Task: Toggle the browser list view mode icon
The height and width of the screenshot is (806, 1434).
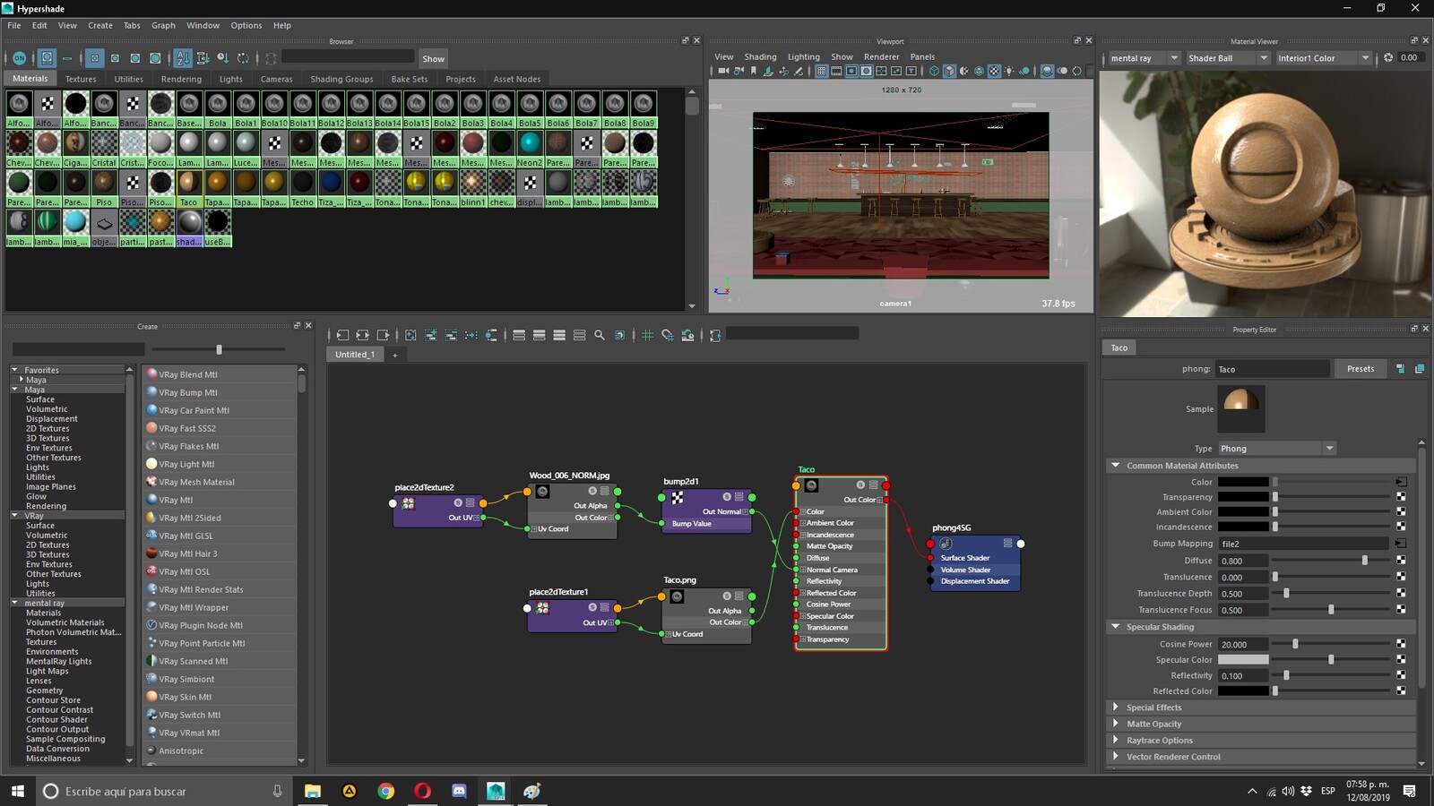Action: [x=67, y=58]
